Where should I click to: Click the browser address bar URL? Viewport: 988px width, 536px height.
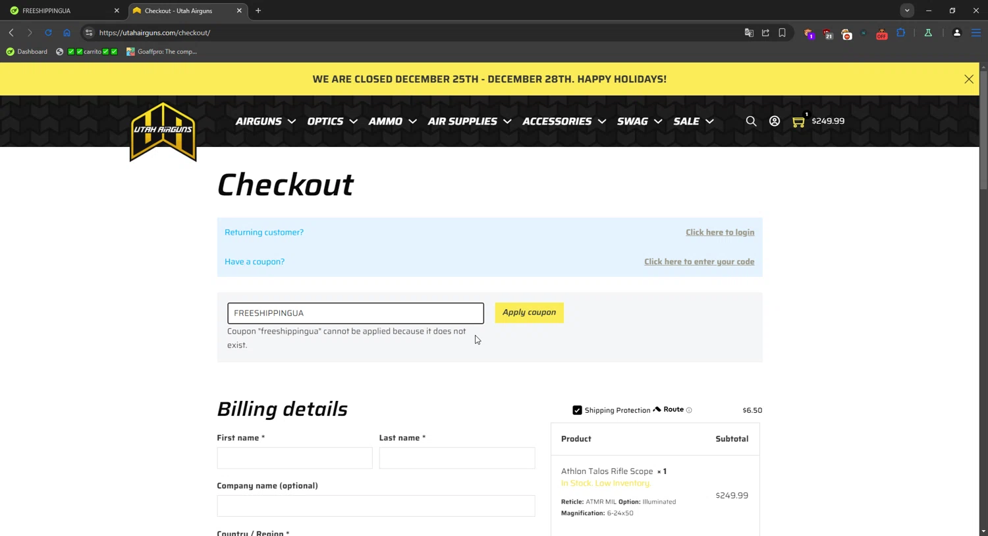[x=155, y=32]
